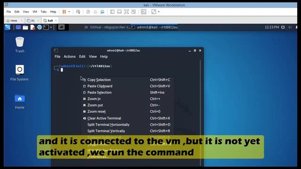
Task: Open terminal Actions menu
Action: (x=70, y=56)
